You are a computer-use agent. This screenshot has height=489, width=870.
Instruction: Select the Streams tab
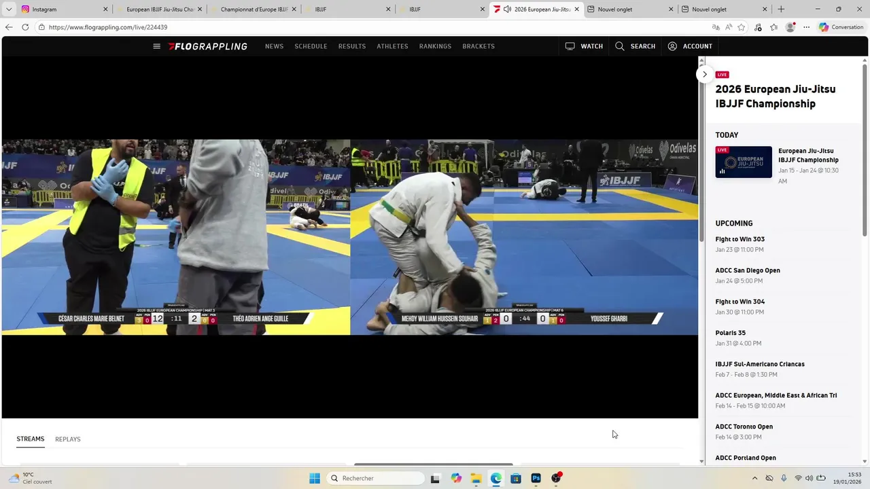tap(31, 439)
